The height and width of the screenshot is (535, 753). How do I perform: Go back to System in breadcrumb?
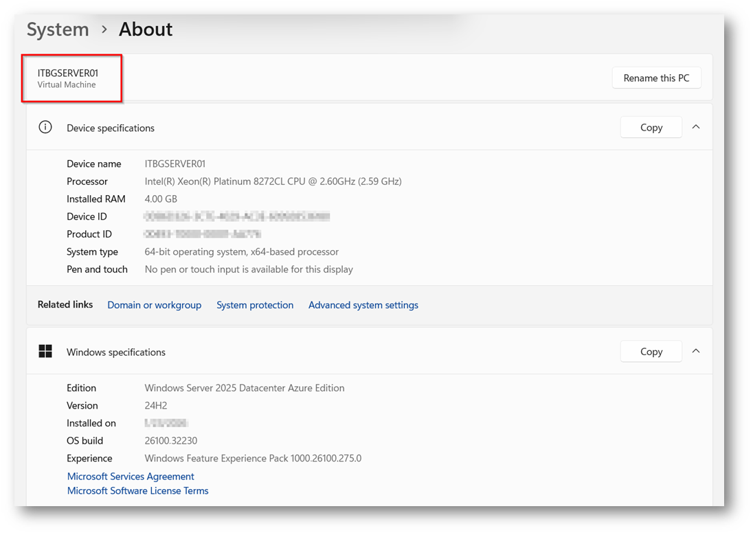[x=58, y=30]
